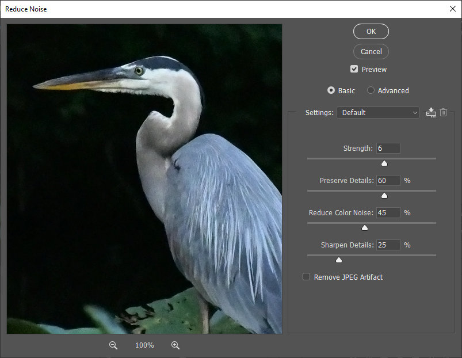
Task: Click the Preserve Details slider handle
Action: (384, 196)
